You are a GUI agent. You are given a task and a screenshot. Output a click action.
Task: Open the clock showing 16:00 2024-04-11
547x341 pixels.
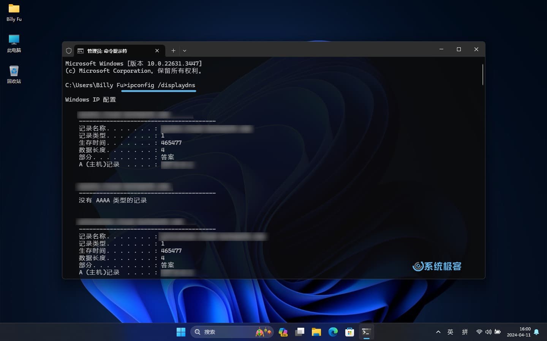coord(519,332)
